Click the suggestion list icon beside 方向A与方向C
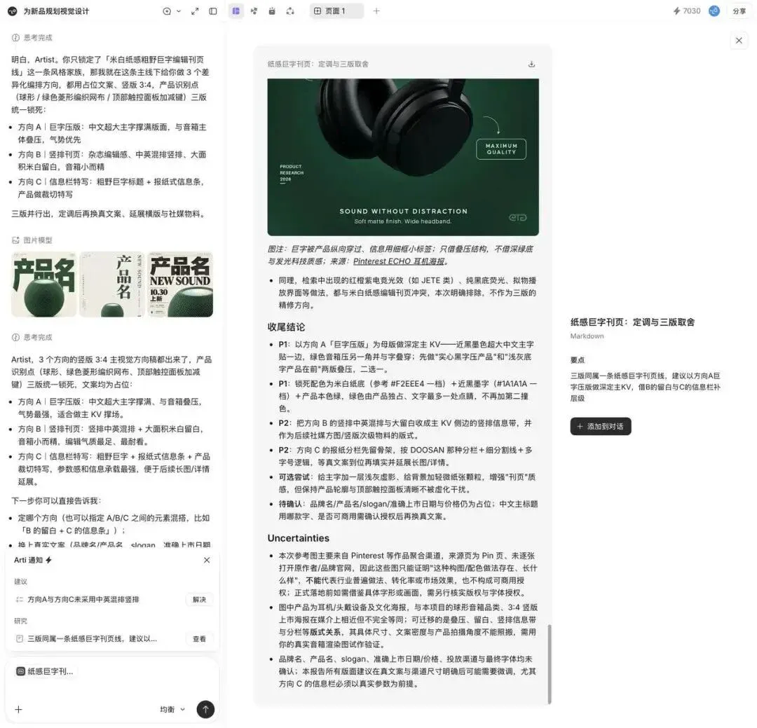757x728 pixels. 20,600
